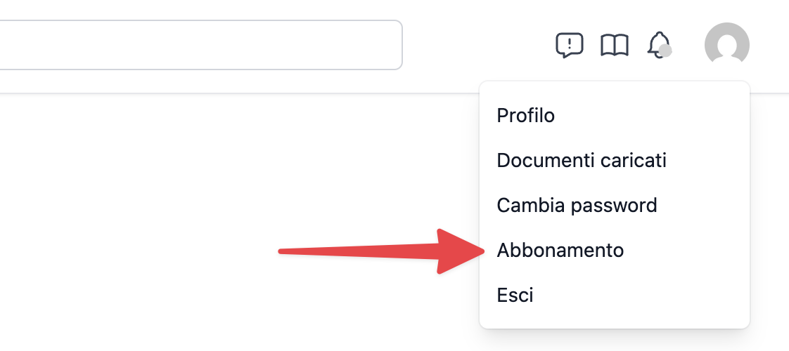The width and height of the screenshot is (789, 351).
Task: Manage subscription via Abbonamento
Action: (x=560, y=250)
